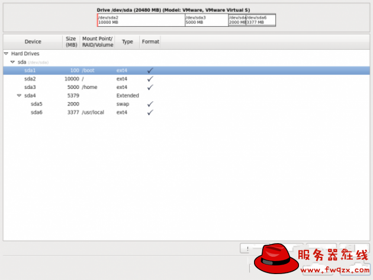Click the /home mount point cell
Image resolution: width=373 pixels, height=280 pixels.
point(89,87)
